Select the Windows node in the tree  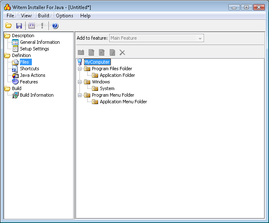[101, 82]
